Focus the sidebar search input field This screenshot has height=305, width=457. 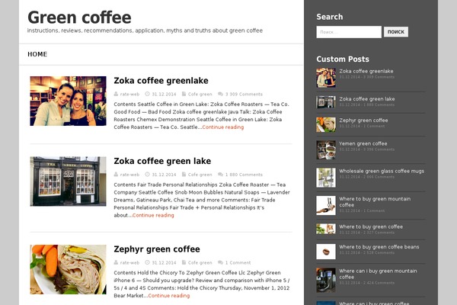click(x=349, y=32)
